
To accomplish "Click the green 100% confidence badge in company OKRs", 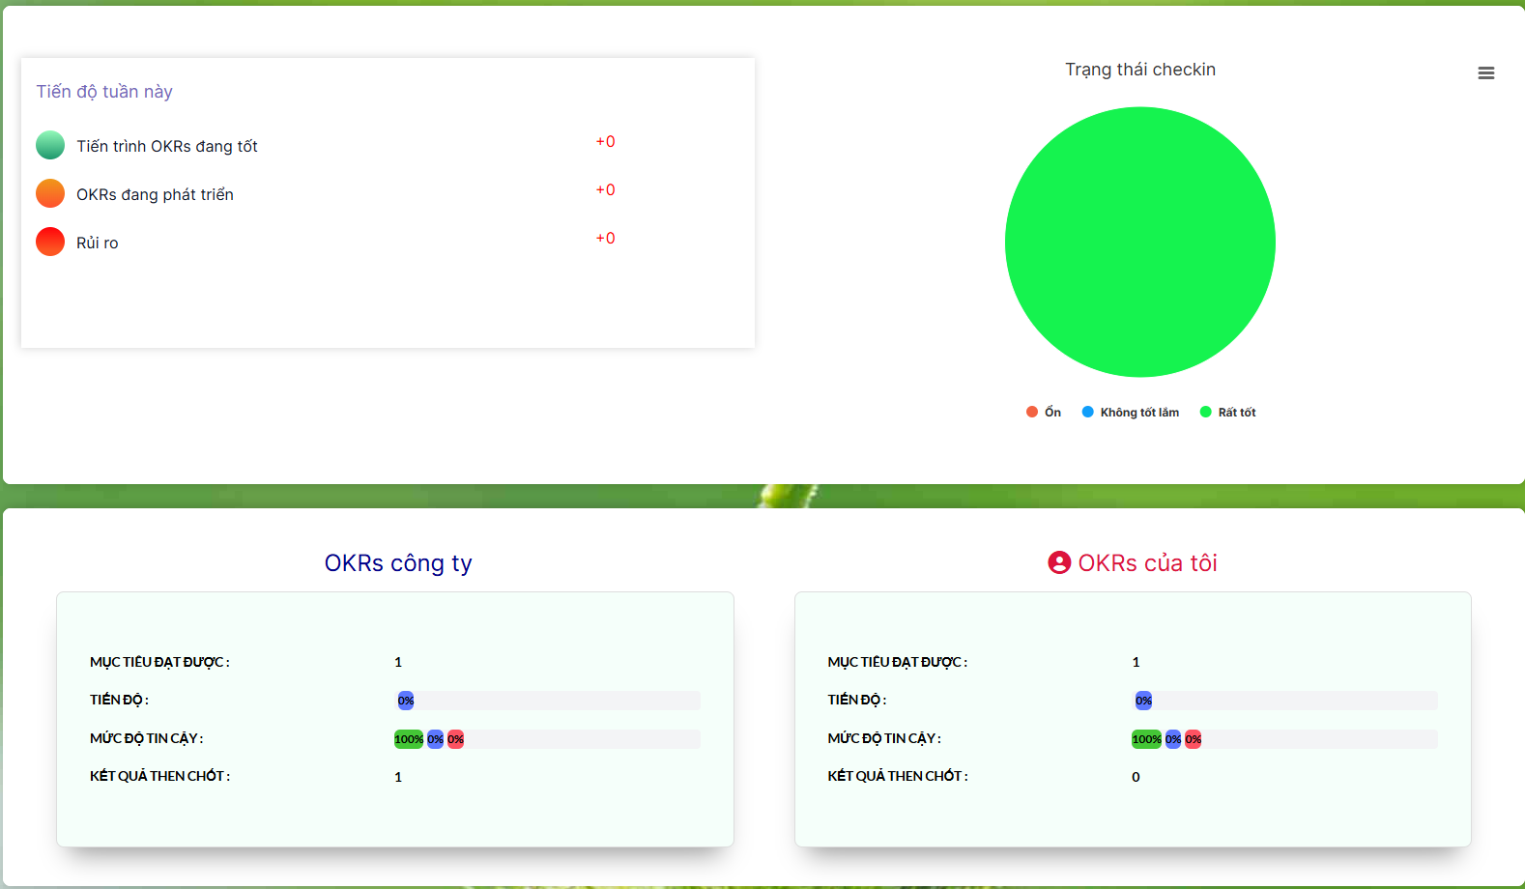I will coord(409,739).
